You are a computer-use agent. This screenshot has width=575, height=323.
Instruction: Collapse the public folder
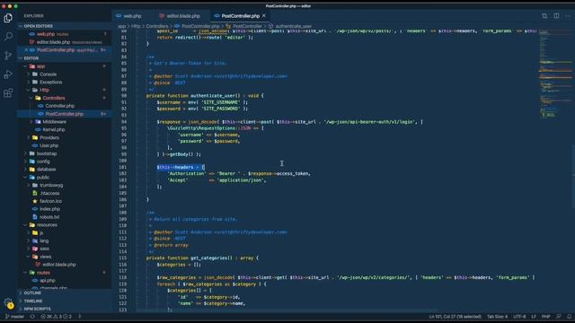coord(42,178)
